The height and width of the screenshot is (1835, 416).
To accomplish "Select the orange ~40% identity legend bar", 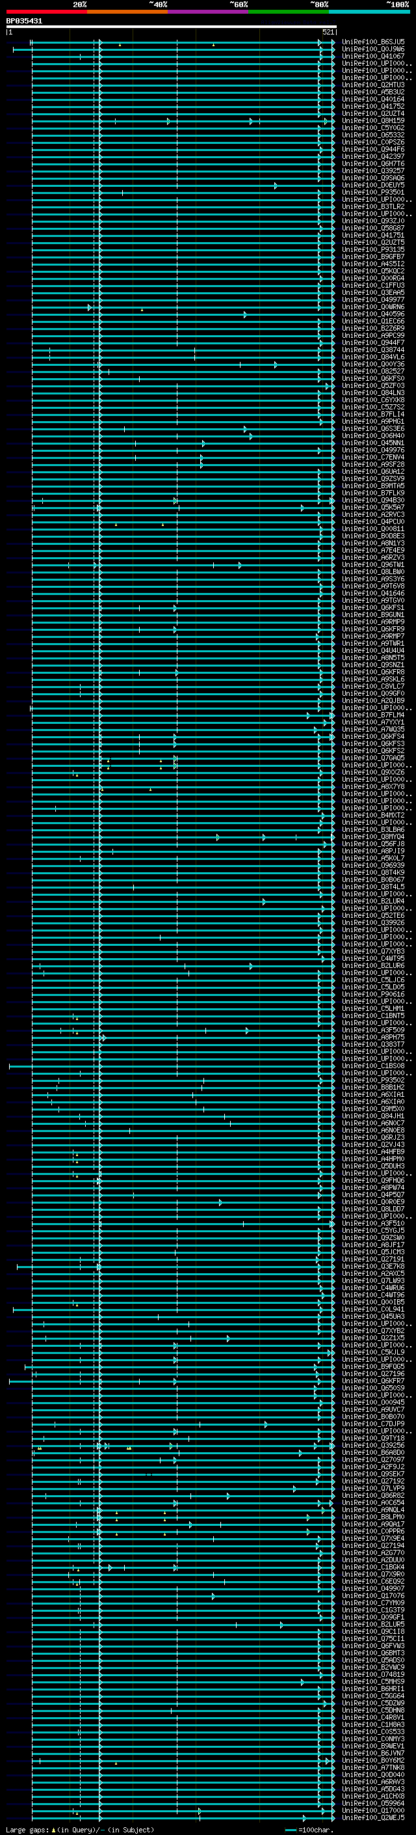I will tap(127, 12).
